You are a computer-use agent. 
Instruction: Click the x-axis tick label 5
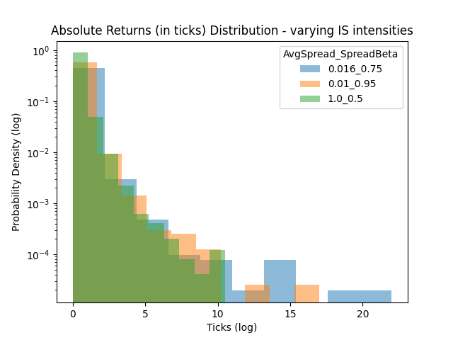[145, 314]
